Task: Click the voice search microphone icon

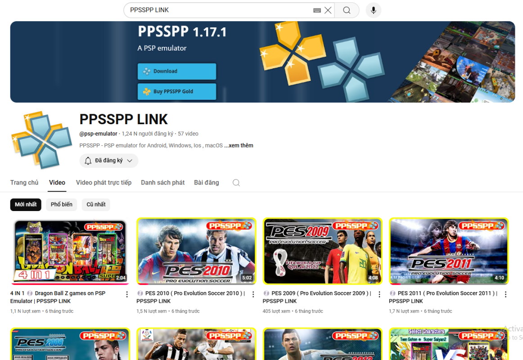Action: pyautogui.click(x=373, y=10)
